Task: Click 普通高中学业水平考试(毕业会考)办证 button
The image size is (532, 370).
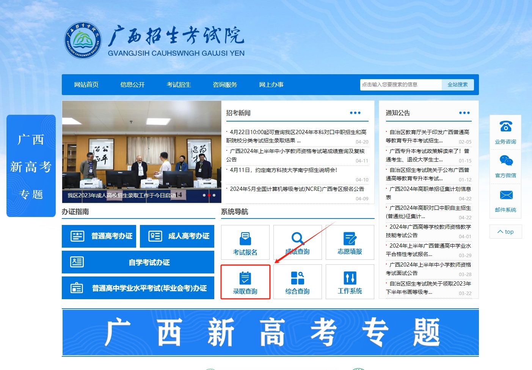Action: pyautogui.click(x=138, y=288)
